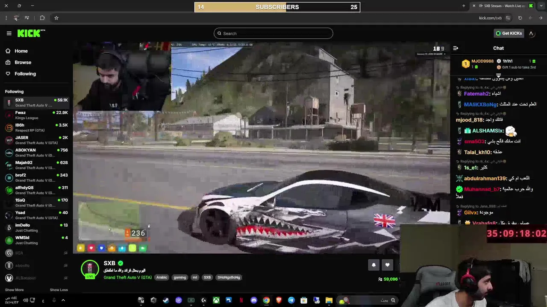The width and height of the screenshot is (547, 307).
Task: Click the heart follow button
Action: tap(387, 265)
